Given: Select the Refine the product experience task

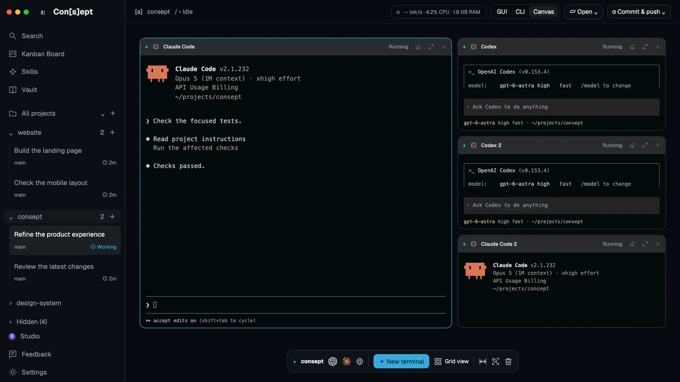Looking at the screenshot, I should click(x=65, y=240).
